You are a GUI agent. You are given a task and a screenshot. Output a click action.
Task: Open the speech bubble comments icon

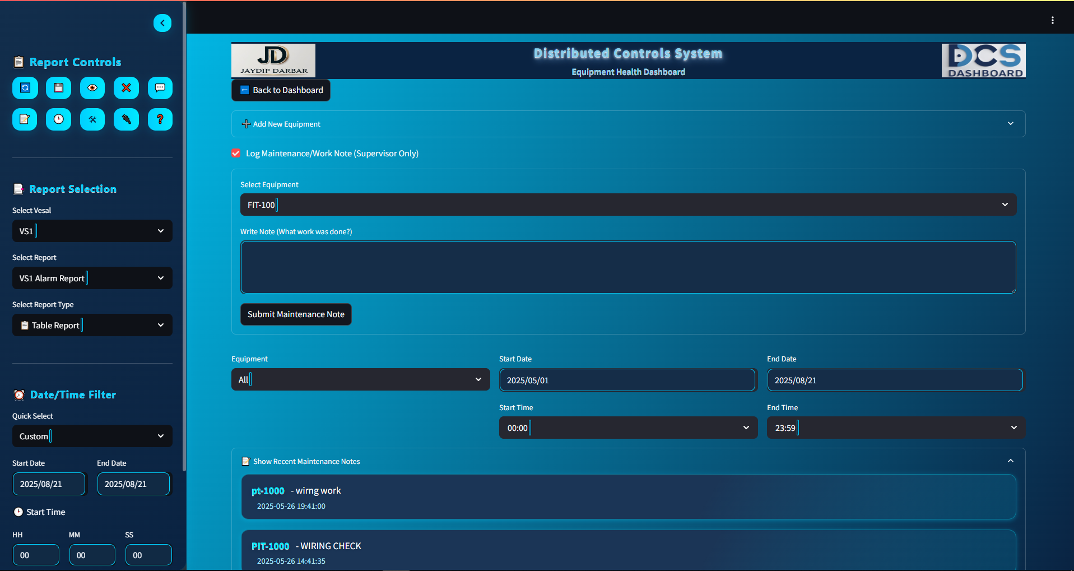tap(160, 88)
